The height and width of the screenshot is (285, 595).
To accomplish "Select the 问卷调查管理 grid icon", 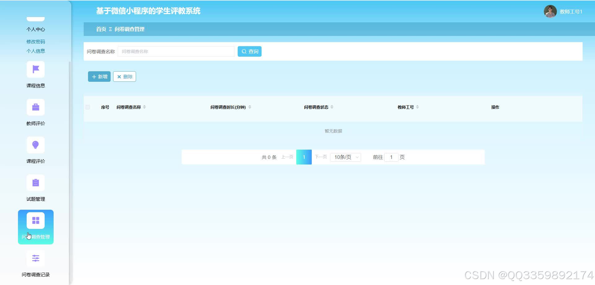I will point(35,220).
